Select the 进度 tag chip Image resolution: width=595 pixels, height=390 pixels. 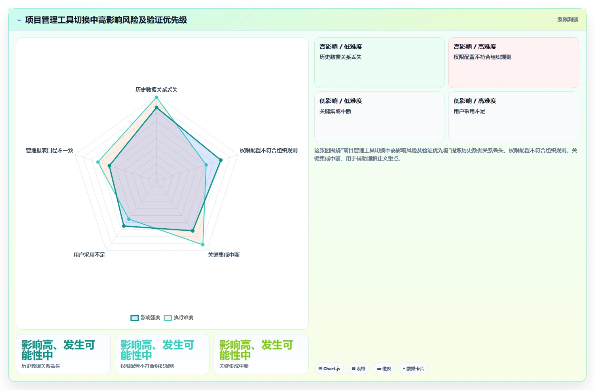[x=384, y=369]
